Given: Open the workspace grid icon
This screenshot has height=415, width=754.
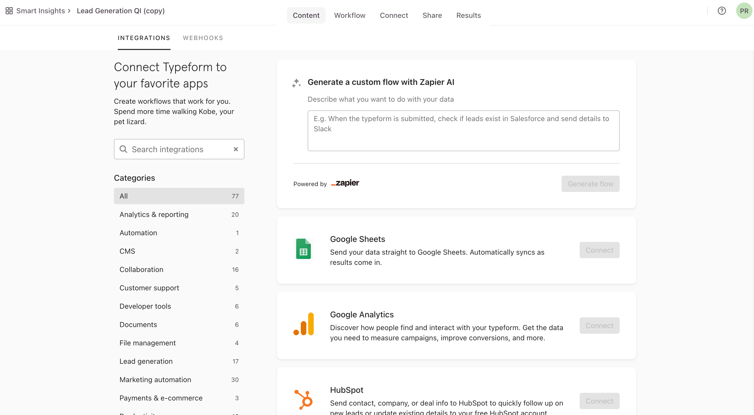Looking at the screenshot, I should 9,11.
